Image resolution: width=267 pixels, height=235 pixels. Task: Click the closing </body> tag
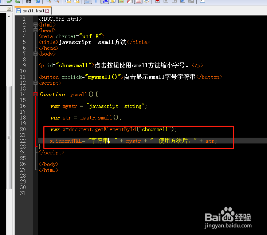pos(48,164)
